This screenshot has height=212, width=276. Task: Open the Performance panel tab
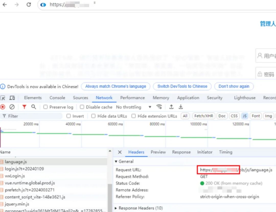133,98
